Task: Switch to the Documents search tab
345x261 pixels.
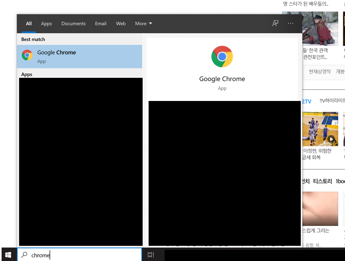Action: [x=73, y=24]
